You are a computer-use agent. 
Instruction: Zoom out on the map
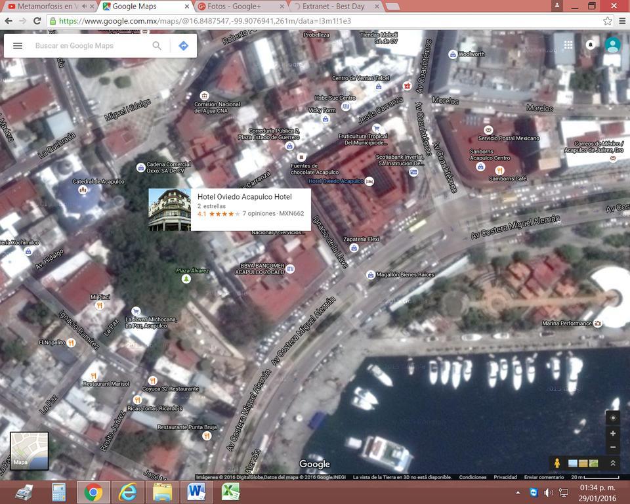click(613, 448)
